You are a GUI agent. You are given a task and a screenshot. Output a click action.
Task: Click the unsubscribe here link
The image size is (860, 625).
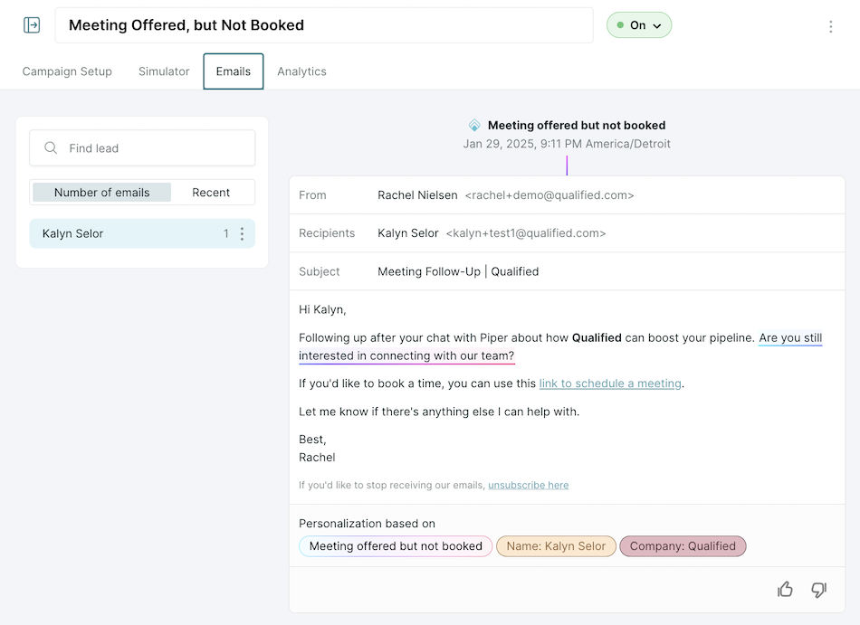[x=528, y=486]
